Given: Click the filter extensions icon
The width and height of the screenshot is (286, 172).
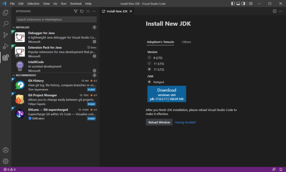Looking at the screenshot, I should 76,12.
